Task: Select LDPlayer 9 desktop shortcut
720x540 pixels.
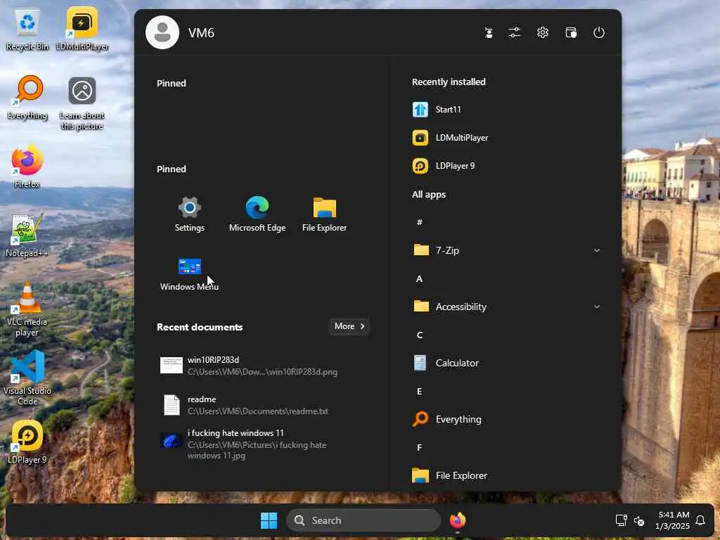Action: click(27, 443)
